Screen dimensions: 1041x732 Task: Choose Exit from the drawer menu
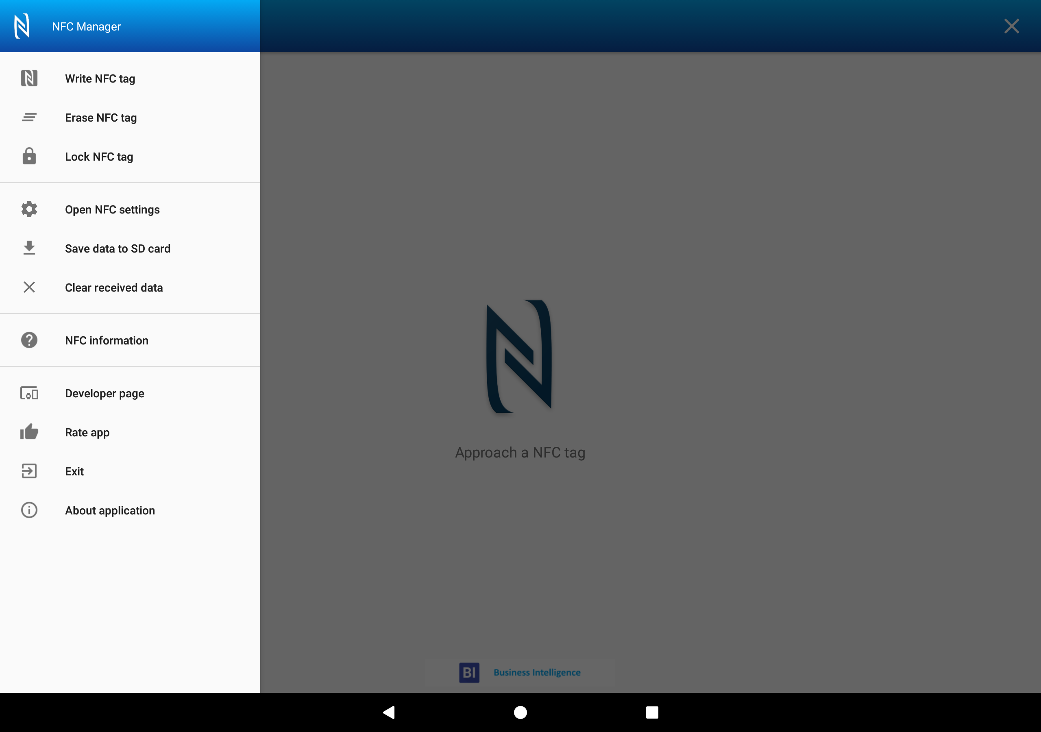point(130,471)
